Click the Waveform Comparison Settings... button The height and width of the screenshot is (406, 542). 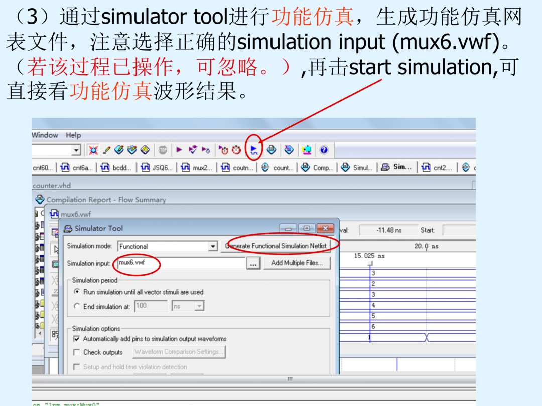(179, 352)
